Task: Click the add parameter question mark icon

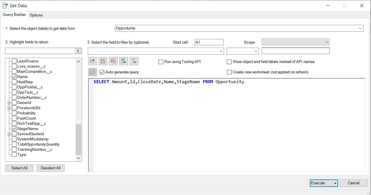Action: (x=124, y=61)
